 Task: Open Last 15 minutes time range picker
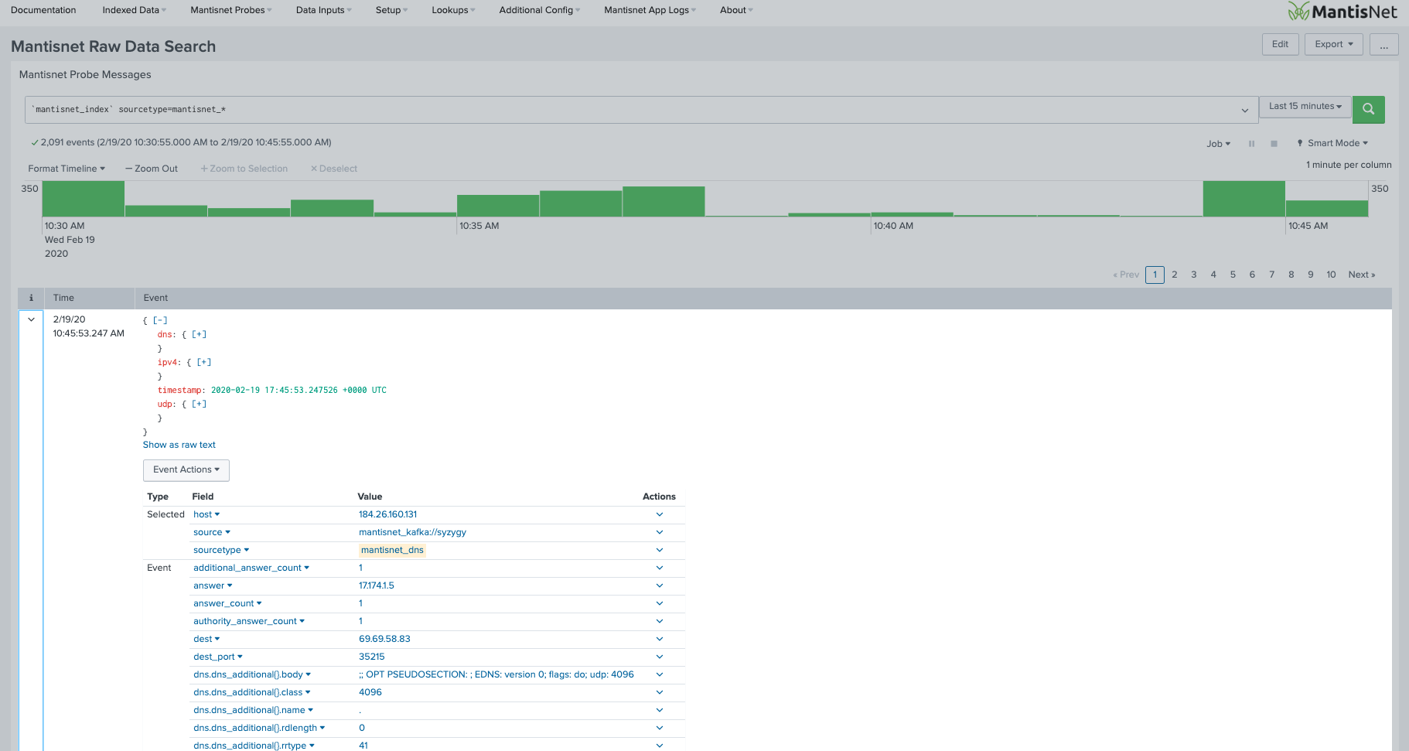pyautogui.click(x=1305, y=107)
